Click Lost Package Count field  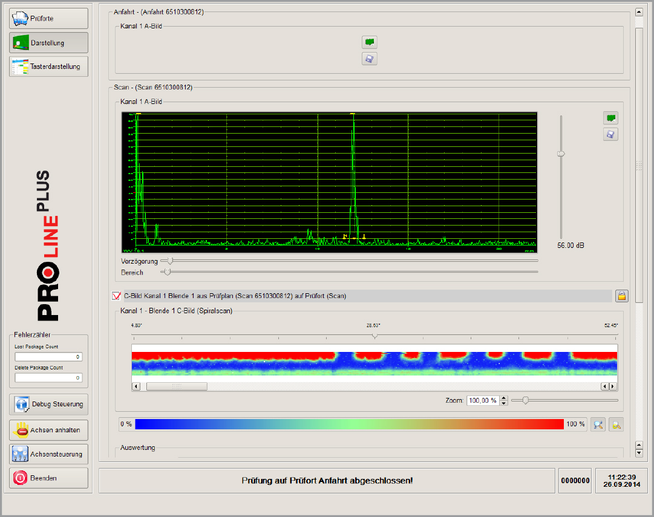click(48, 357)
